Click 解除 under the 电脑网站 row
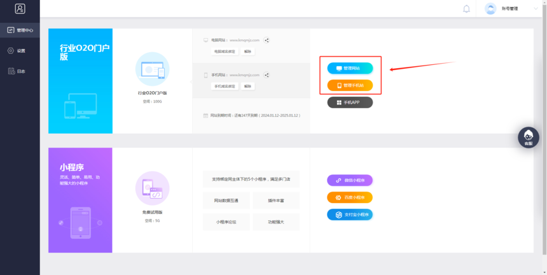 tap(247, 51)
